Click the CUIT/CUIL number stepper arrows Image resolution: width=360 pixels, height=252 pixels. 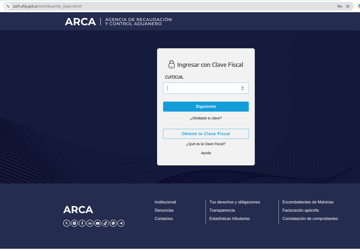(x=243, y=88)
